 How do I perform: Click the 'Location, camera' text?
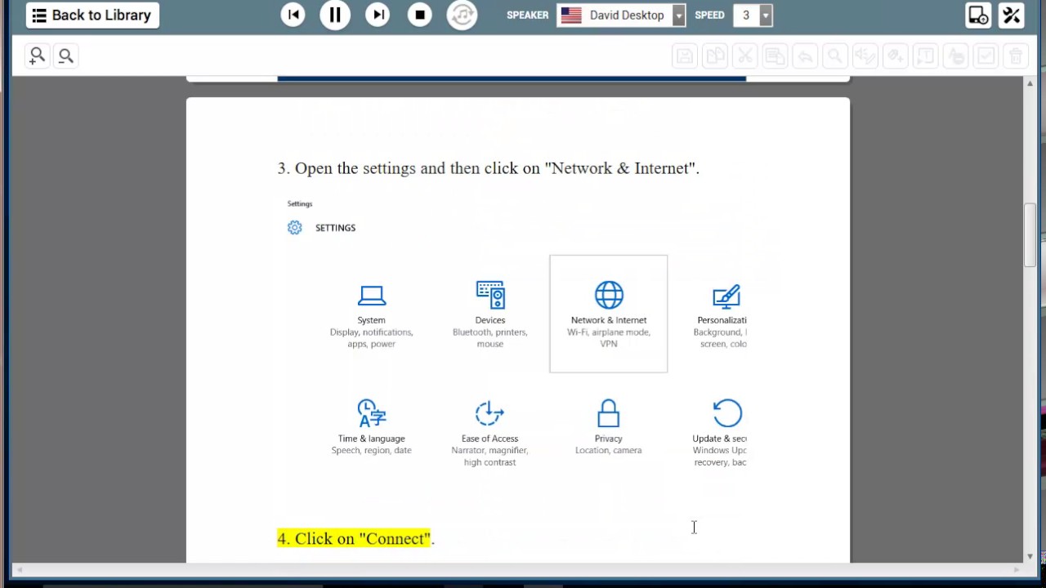609,450
